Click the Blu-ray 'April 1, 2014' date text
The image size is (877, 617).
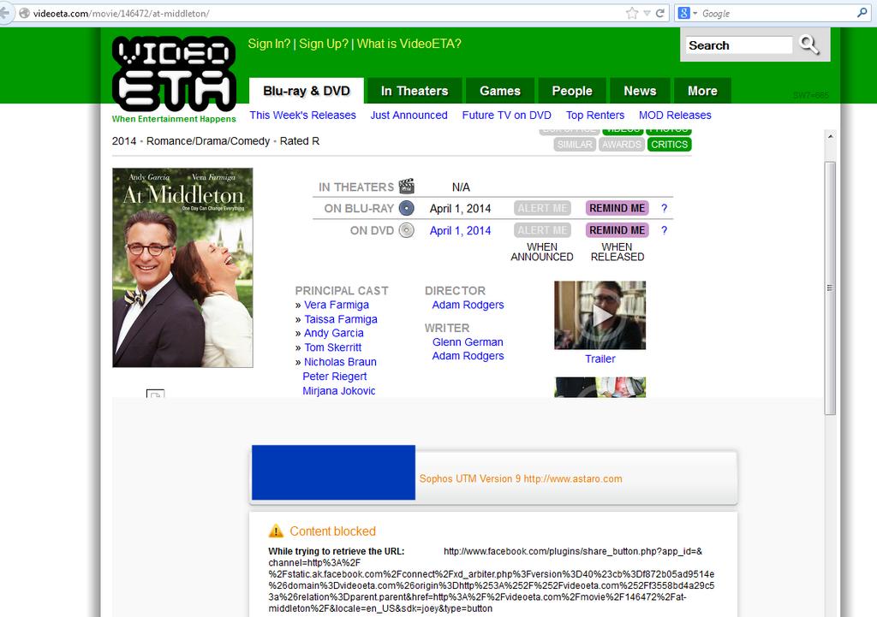click(460, 209)
